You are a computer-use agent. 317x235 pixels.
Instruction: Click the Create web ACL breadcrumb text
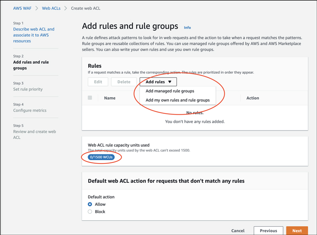pos(86,8)
